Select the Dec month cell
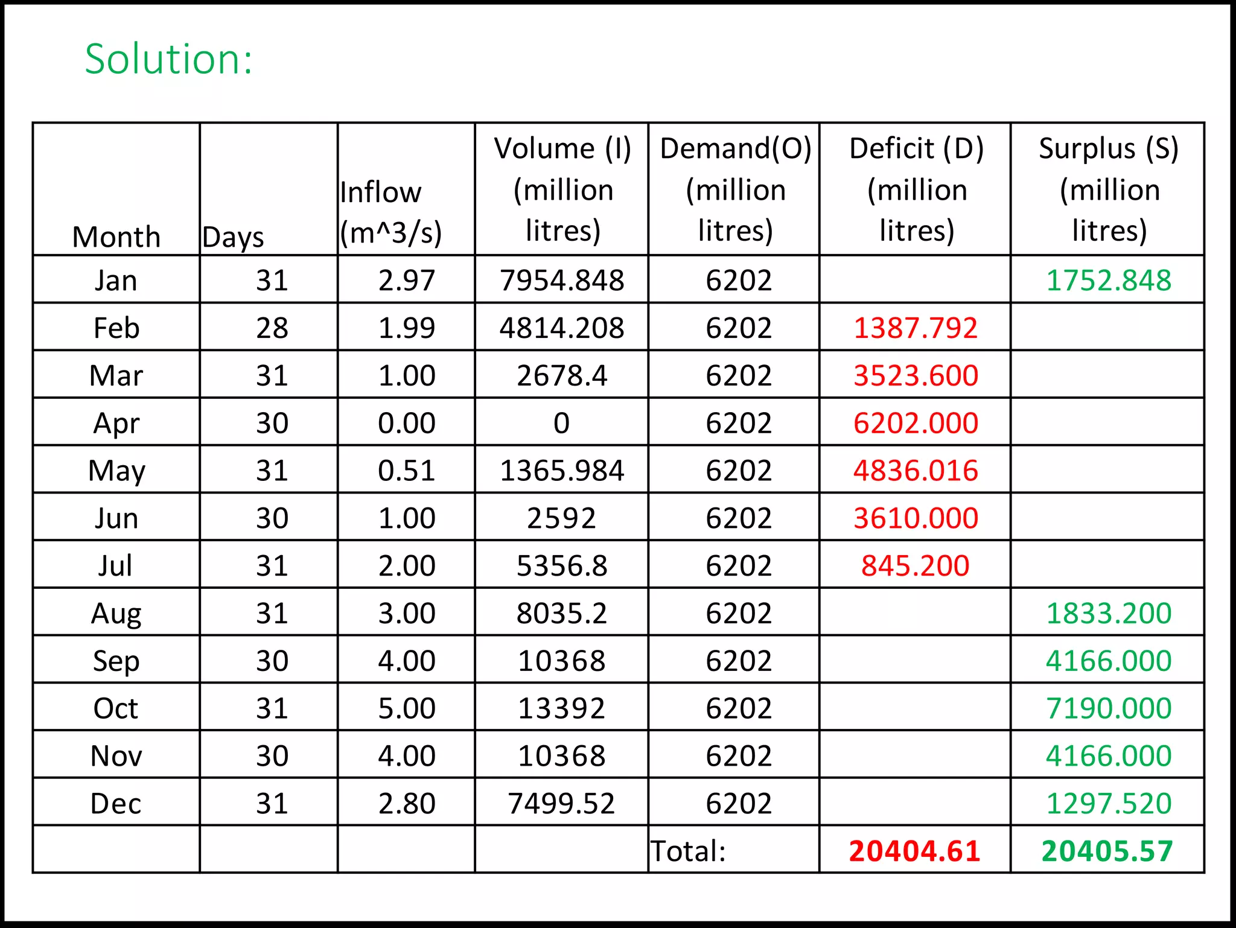The height and width of the screenshot is (928, 1236). [x=116, y=804]
